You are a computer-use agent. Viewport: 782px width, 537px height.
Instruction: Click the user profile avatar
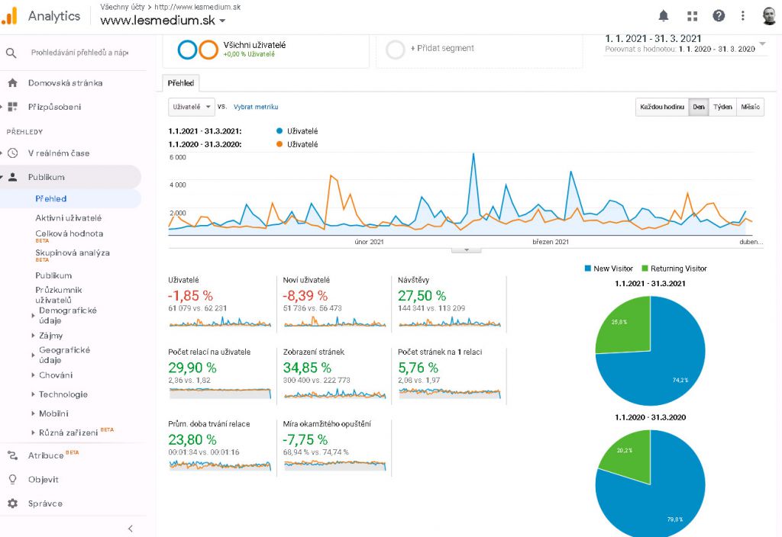[769, 16]
